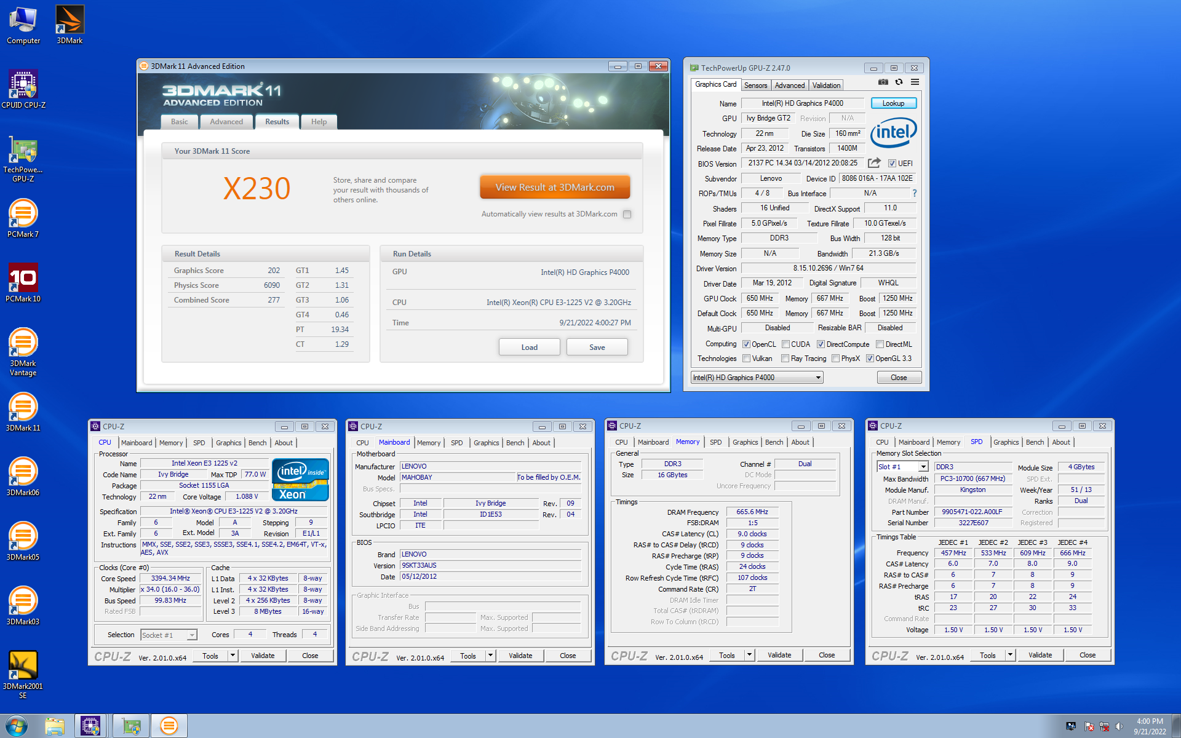Image resolution: width=1181 pixels, height=738 pixels.
Task: Click the Bus Interface question mark in GPU-Z
Action: (915, 193)
